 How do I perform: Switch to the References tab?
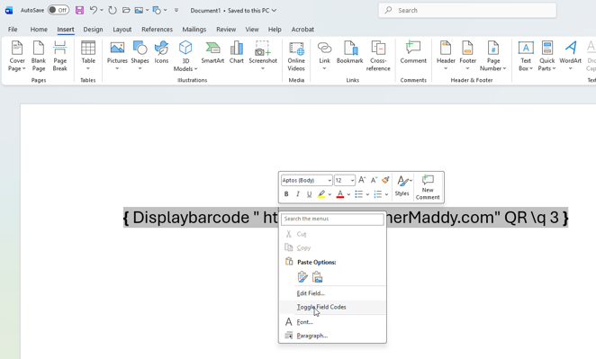pos(157,30)
